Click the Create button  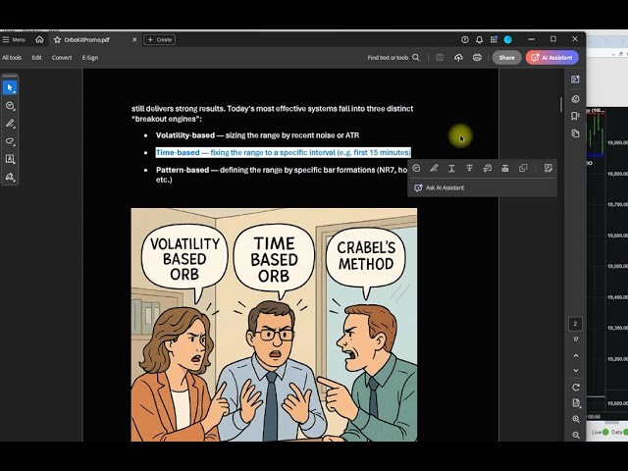point(159,39)
